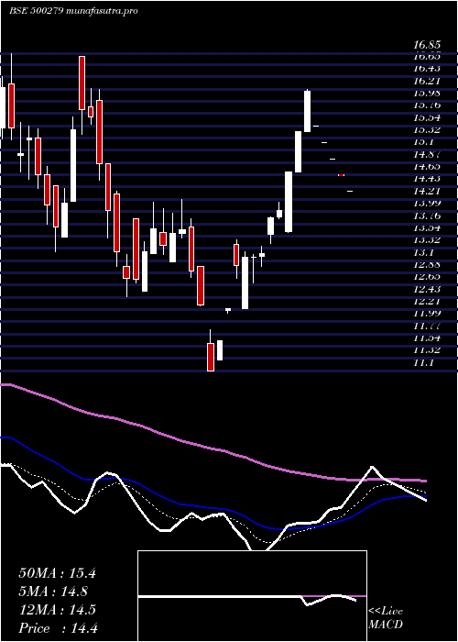This screenshot has width=458, height=642.
Task: Open the Live MACD inset panel
Action: tap(252, 596)
